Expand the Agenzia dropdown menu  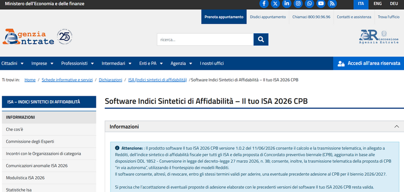coord(181,63)
